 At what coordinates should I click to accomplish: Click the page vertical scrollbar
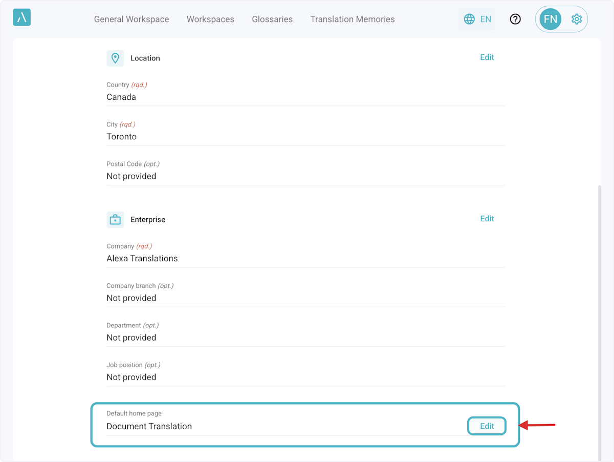(x=599, y=323)
